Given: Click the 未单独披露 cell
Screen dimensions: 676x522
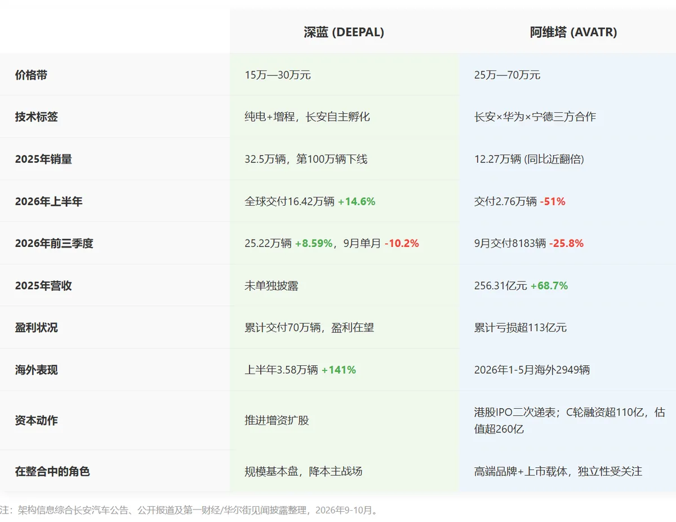Looking at the screenshot, I should point(344,286).
